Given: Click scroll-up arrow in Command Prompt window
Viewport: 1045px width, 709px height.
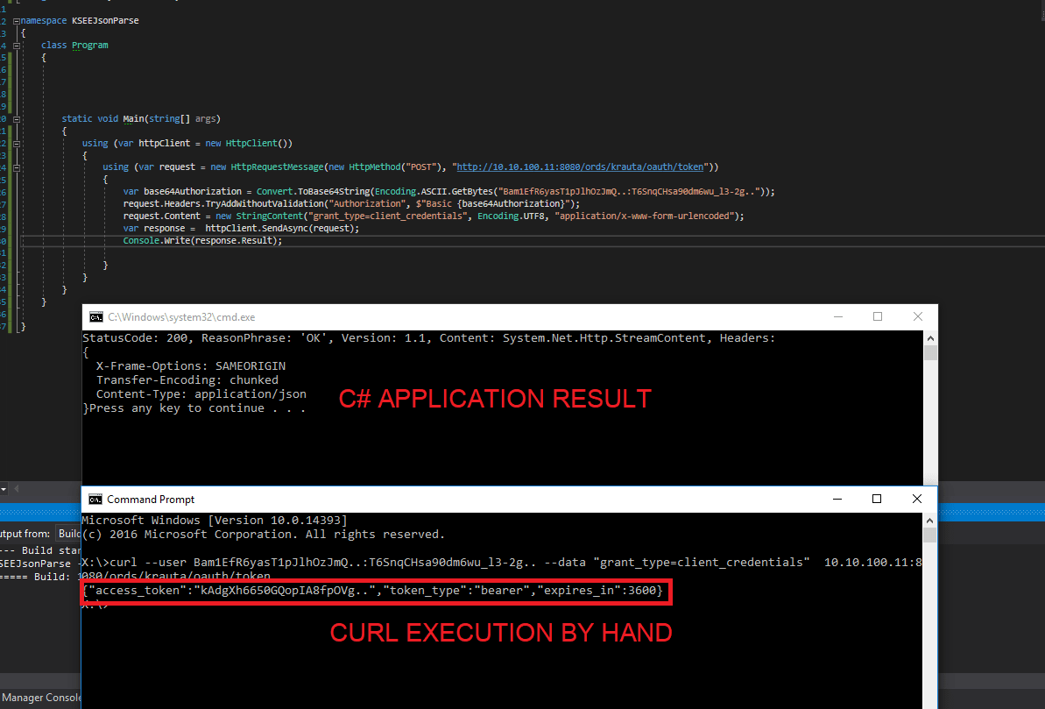Looking at the screenshot, I should point(930,521).
